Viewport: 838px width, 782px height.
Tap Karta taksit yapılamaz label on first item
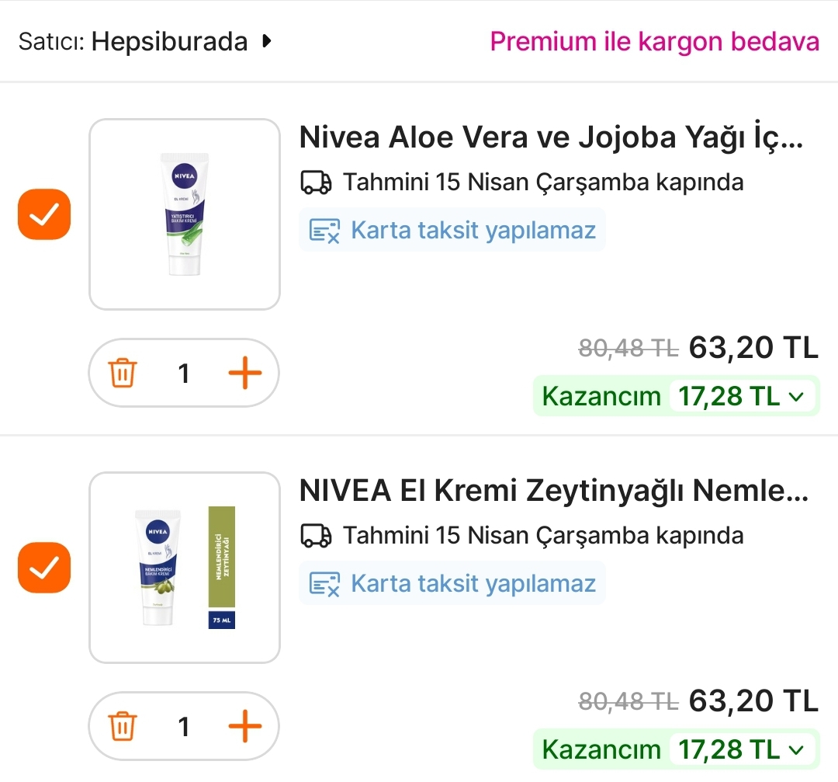(473, 231)
